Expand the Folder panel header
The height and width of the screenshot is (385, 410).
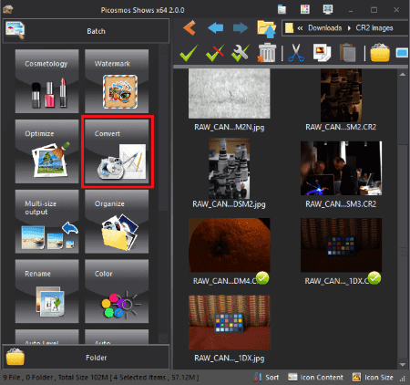point(86,357)
